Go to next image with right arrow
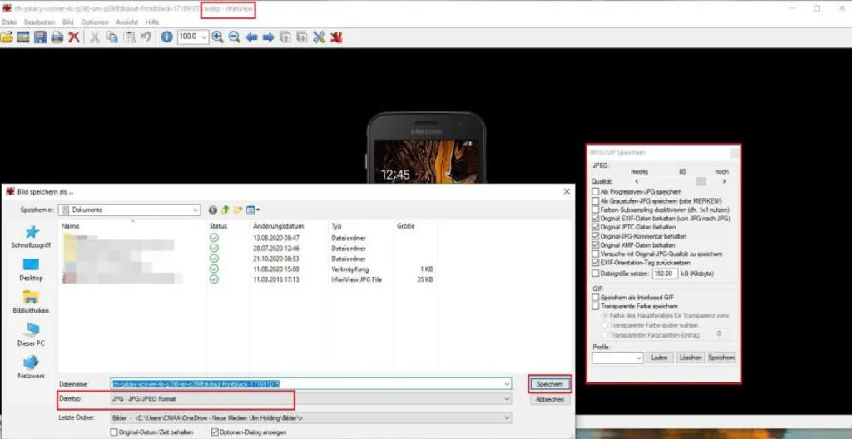This screenshot has height=439, width=852. pyautogui.click(x=268, y=37)
